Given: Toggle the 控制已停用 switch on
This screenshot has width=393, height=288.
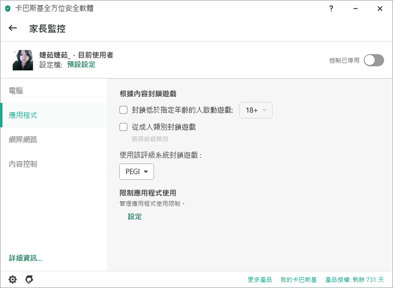Looking at the screenshot, I should [x=373, y=60].
